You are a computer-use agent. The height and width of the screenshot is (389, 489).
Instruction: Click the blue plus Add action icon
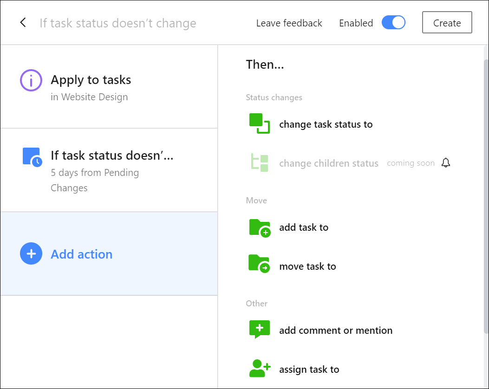(x=31, y=254)
